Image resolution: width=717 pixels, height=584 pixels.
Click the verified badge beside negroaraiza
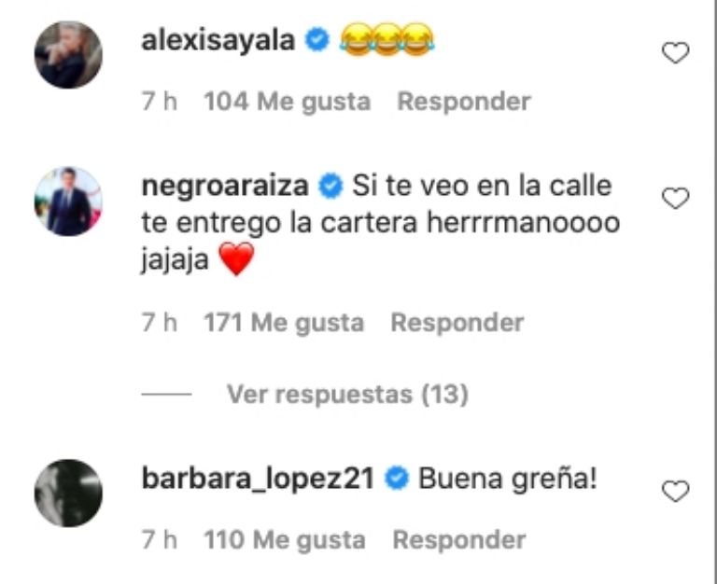pos(330,186)
